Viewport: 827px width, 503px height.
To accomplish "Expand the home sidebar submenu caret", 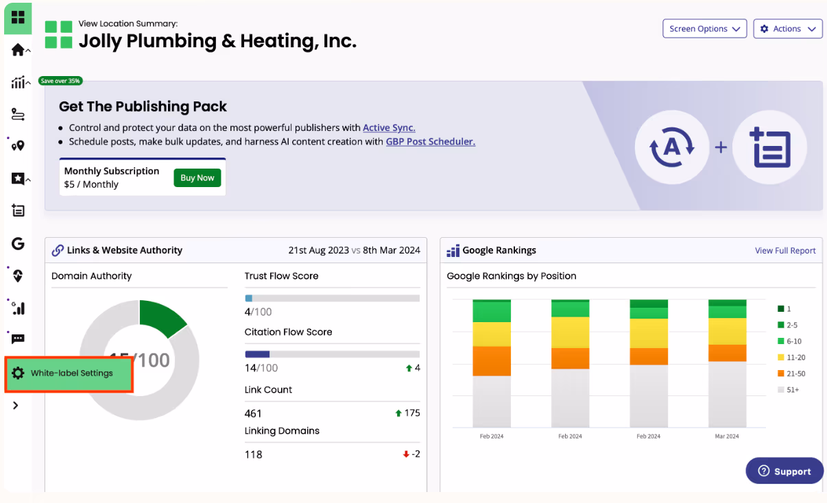I will click(x=28, y=51).
